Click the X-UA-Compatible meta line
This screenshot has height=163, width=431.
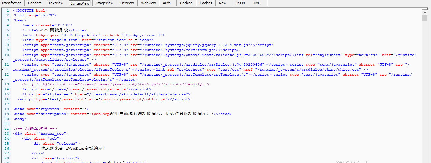[94, 35]
